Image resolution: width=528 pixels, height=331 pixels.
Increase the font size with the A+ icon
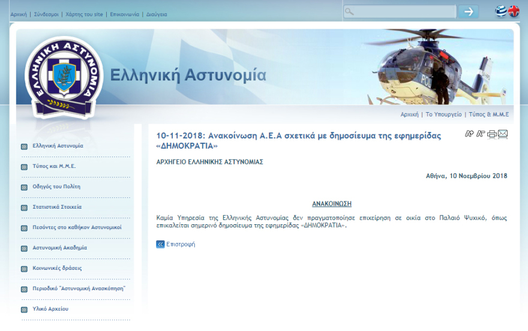469,134
